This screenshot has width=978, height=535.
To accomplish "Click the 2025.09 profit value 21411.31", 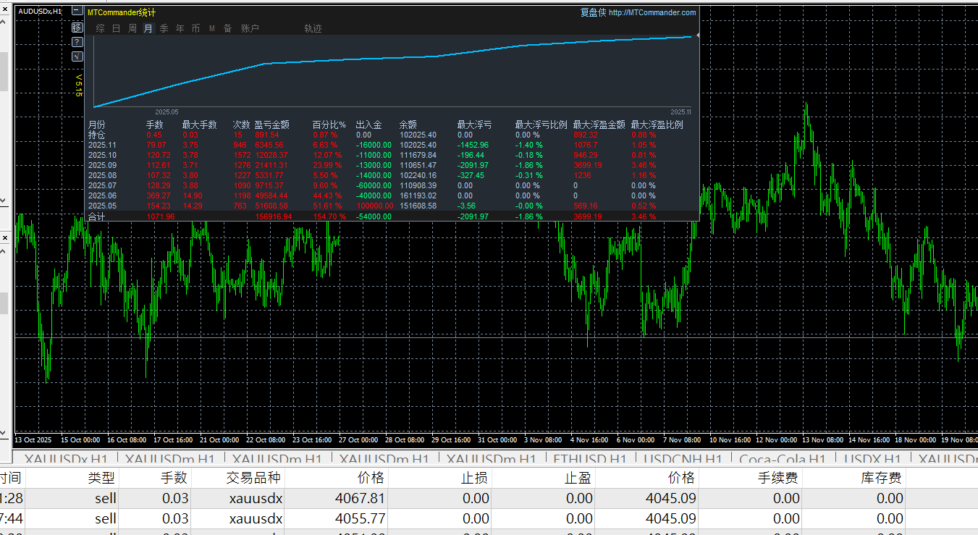I will click(271, 165).
